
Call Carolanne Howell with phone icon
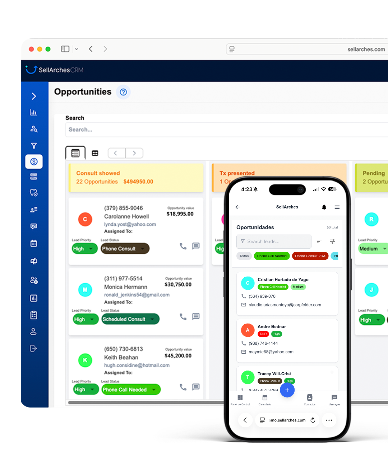(183, 246)
